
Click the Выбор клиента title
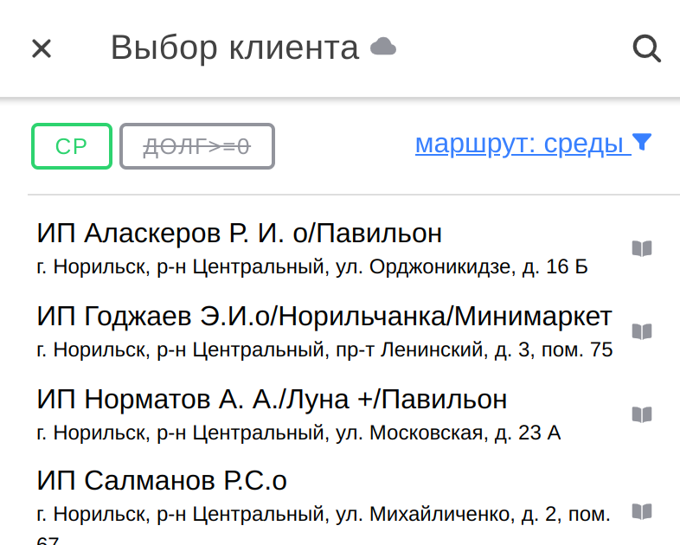235,48
